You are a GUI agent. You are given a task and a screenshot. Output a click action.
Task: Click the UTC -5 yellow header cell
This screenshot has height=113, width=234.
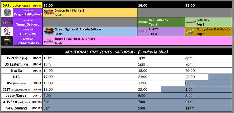(x=37, y=5)
